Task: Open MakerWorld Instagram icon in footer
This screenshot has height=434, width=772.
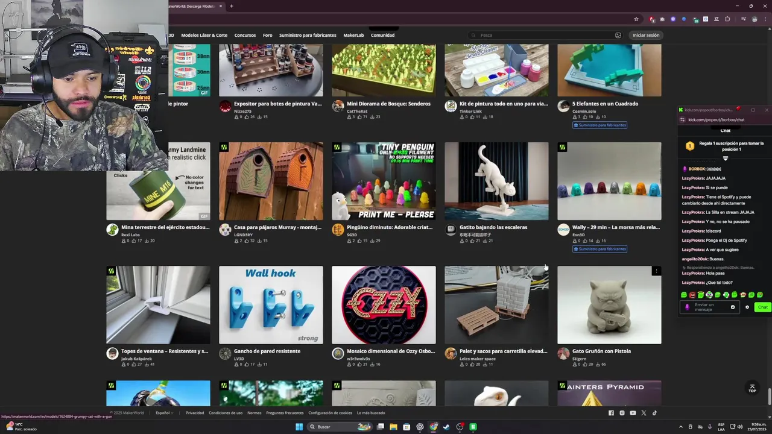Action: (622, 413)
